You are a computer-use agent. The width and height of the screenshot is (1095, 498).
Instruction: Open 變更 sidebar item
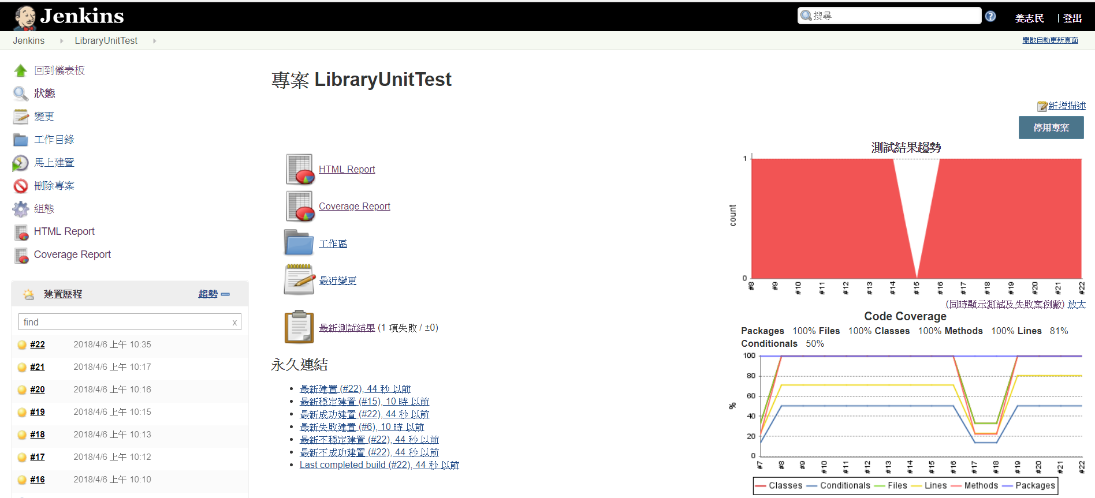click(44, 117)
